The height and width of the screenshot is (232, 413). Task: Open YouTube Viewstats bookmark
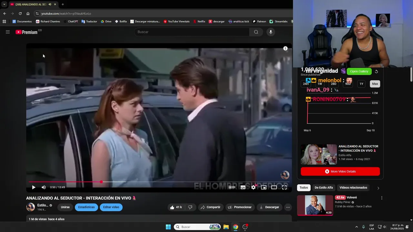tap(176, 22)
